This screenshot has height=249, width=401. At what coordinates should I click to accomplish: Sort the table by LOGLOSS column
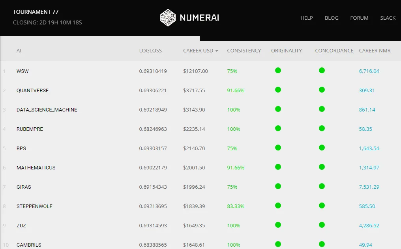[150, 50]
